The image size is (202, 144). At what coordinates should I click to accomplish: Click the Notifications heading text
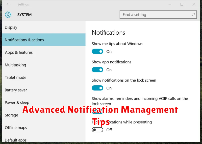[108, 33]
